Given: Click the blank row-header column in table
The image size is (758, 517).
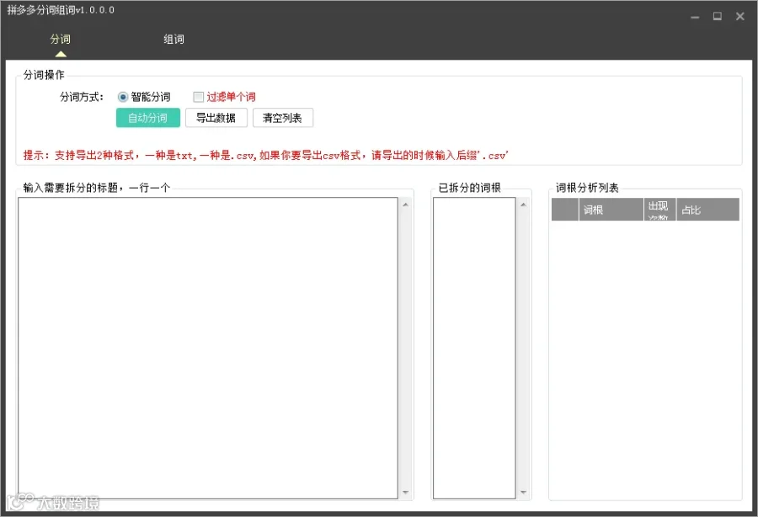Looking at the screenshot, I should [565, 210].
